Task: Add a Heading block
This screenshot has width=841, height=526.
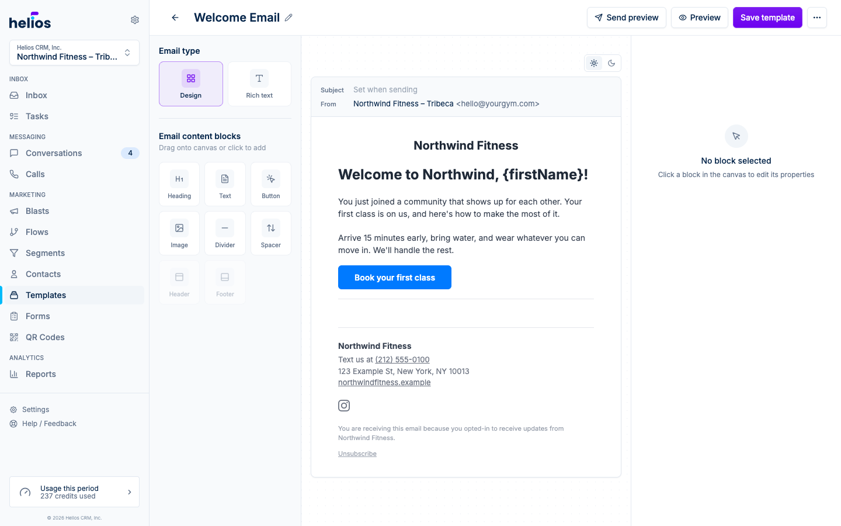Action: [179, 184]
